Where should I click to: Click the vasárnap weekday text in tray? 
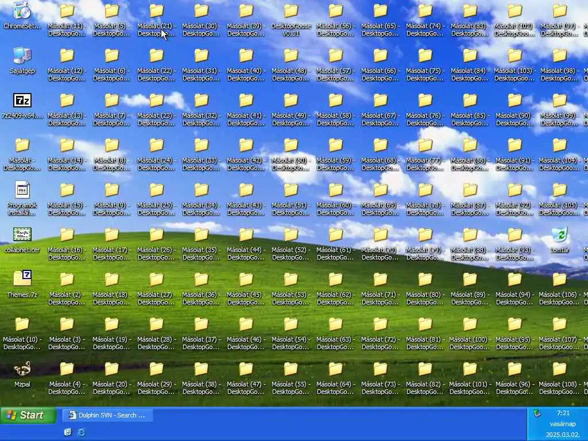click(563, 424)
